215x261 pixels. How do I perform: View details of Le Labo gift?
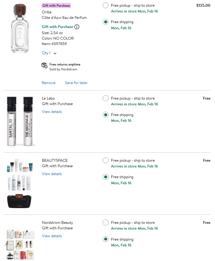point(52,112)
